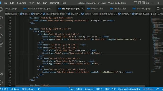Open the Help menu
The image size is (163, 91).
pos(64,3)
